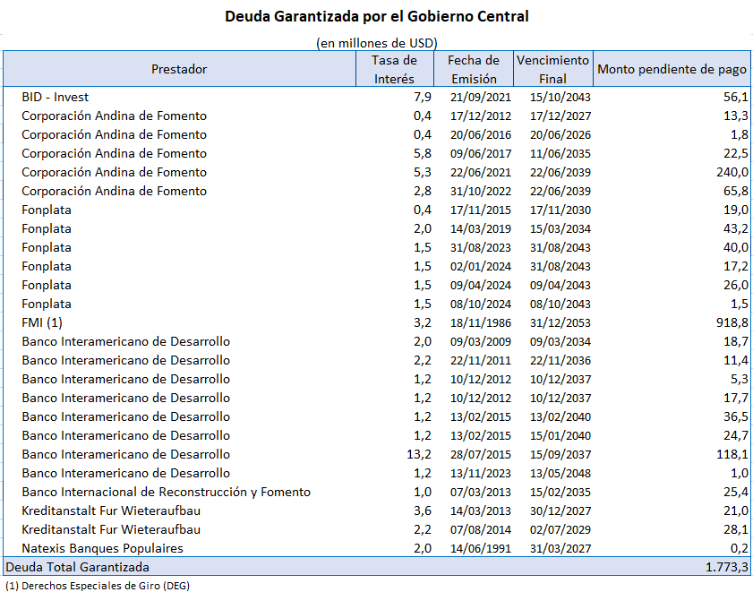The width and height of the screenshot is (753, 592).
Task: Click the 'FMI (1)' row label
Action: click(43, 322)
